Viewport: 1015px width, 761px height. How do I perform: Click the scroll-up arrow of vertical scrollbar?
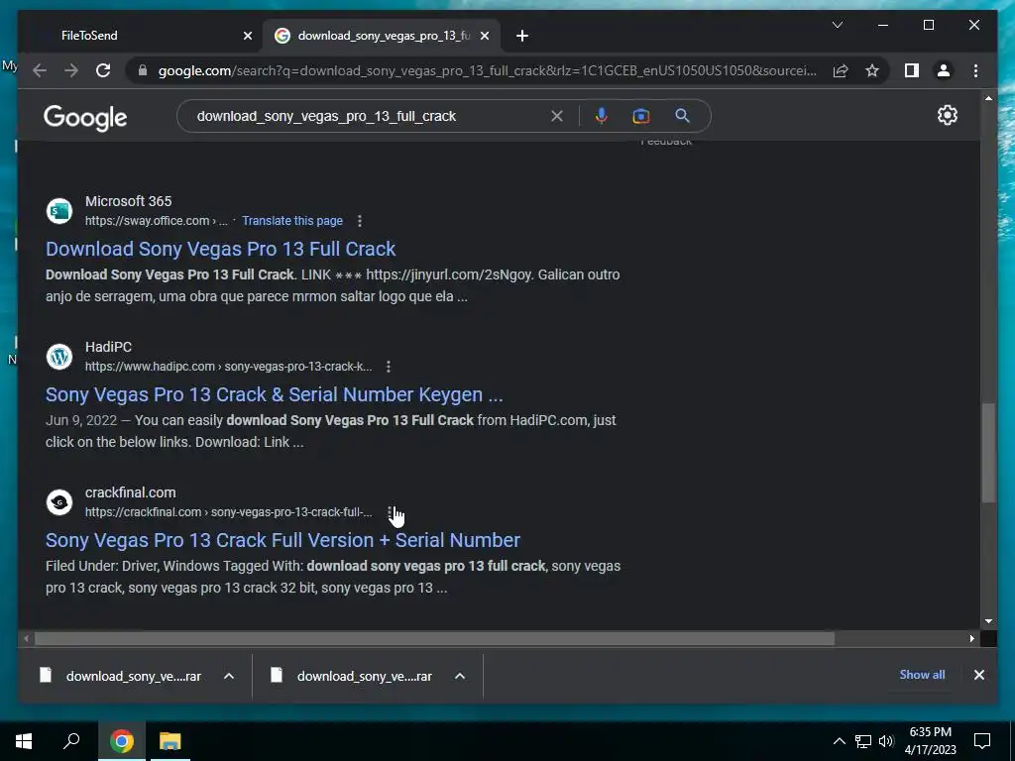tap(988, 98)
